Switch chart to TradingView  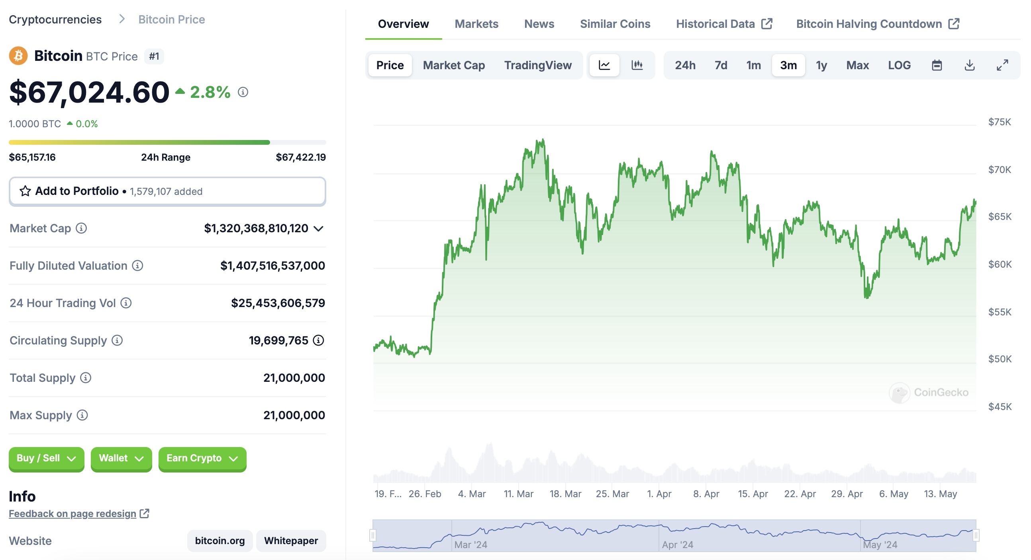538,65
